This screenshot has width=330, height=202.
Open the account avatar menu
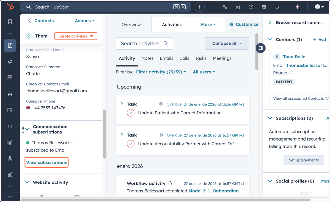pyautogui.click(x=319, y=7)
